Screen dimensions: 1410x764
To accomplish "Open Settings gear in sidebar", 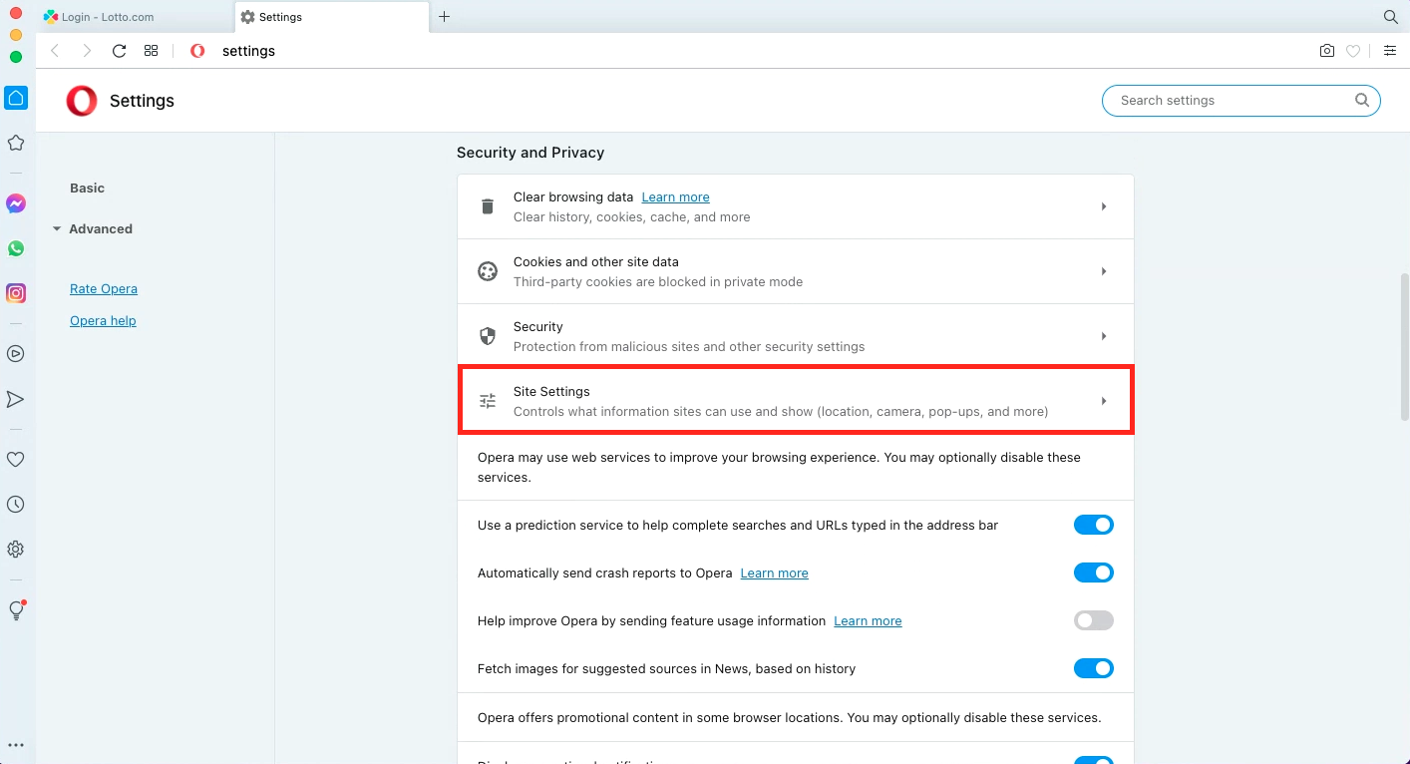I will click(x=16, y=550).
